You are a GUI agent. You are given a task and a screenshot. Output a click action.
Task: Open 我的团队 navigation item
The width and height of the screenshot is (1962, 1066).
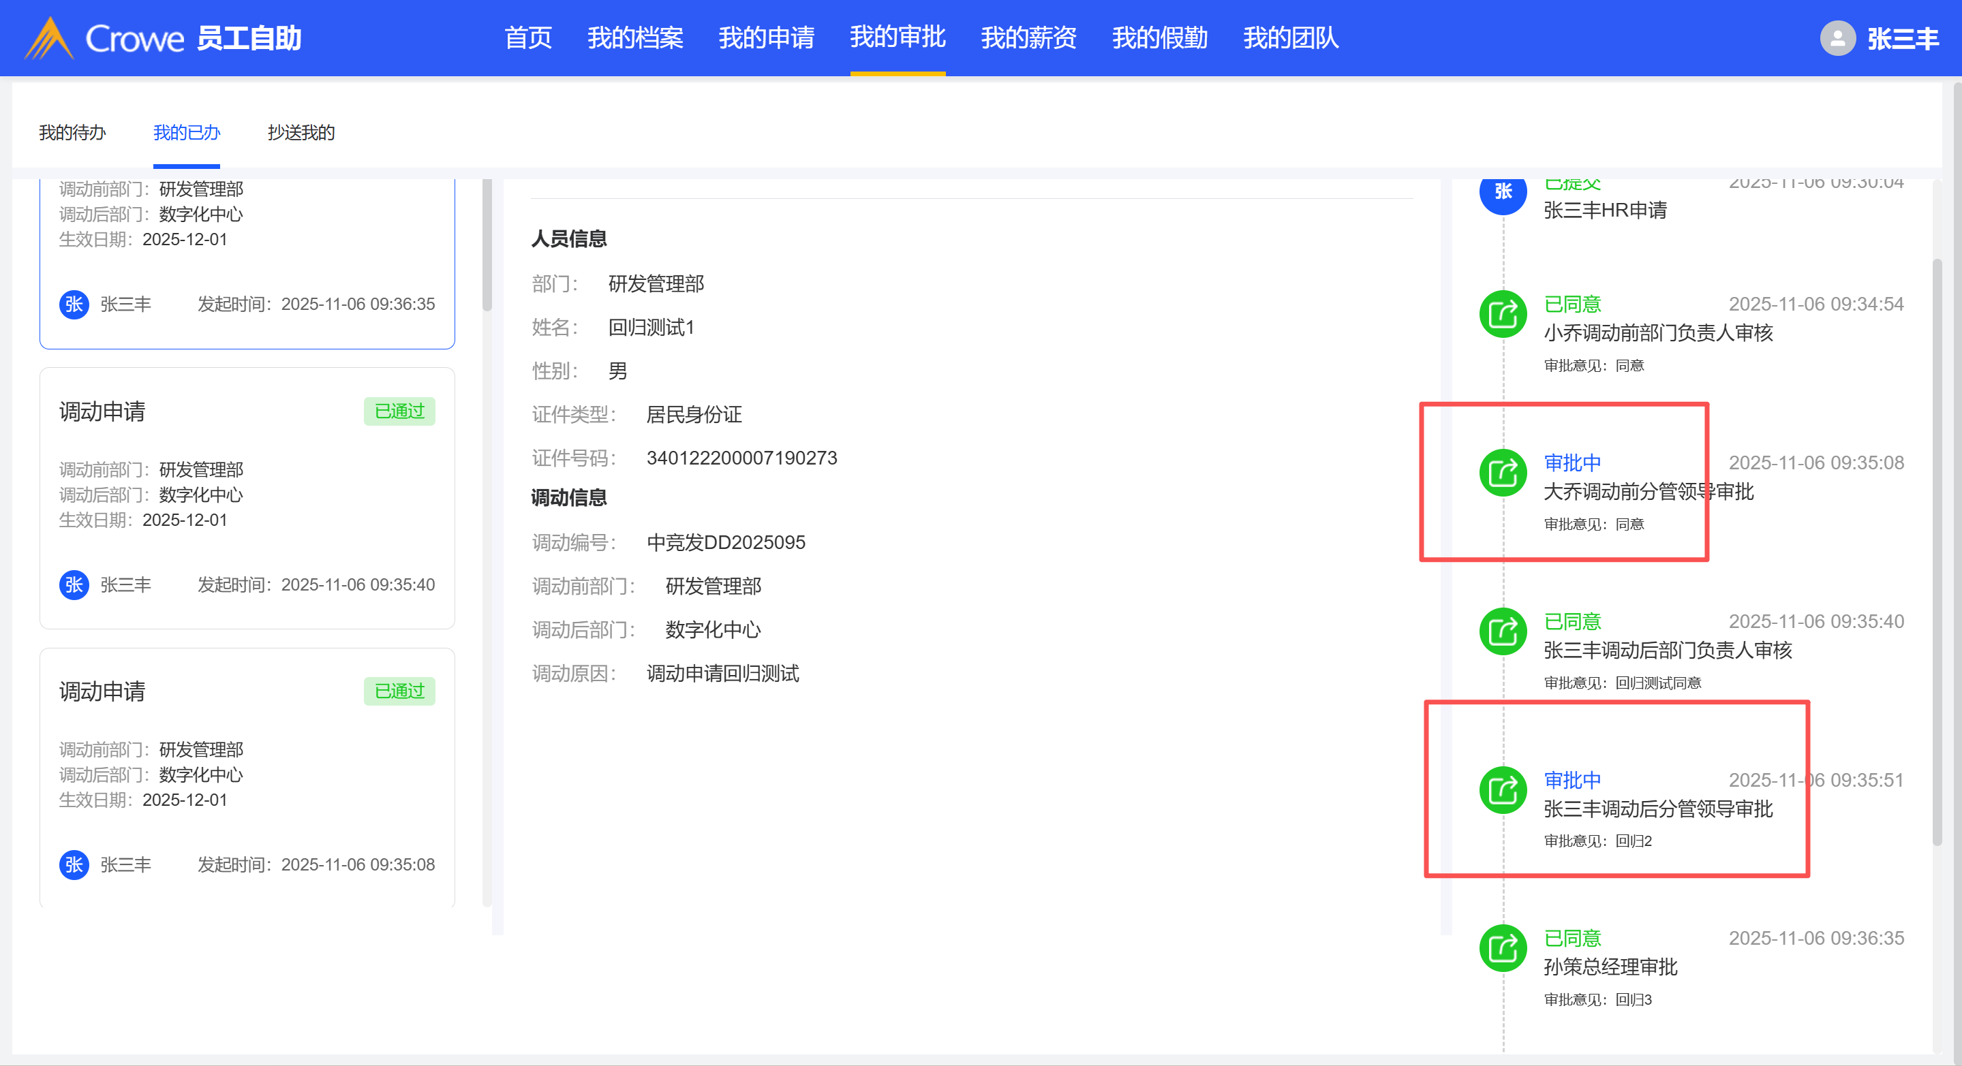point(1290,37)
